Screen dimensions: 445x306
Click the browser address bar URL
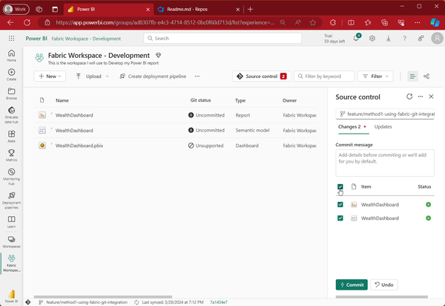pyautogui.click(x=165, y=22)
